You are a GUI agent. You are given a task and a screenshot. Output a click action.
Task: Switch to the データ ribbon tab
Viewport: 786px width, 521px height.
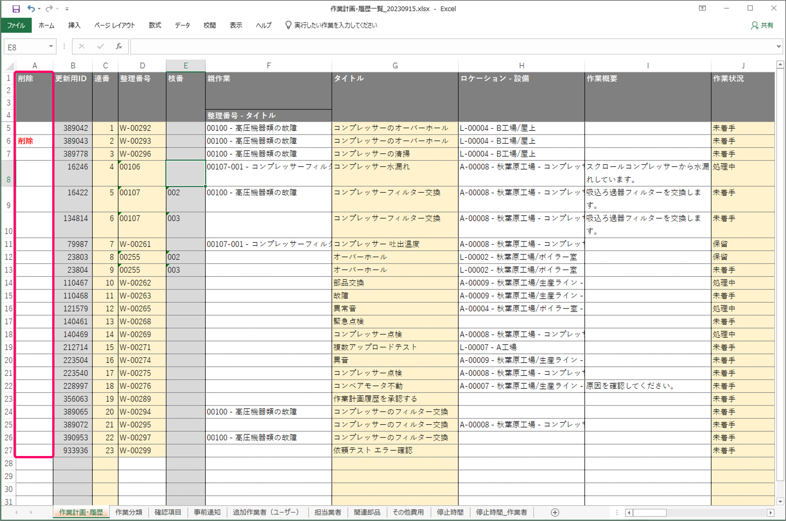click(182, 26)
